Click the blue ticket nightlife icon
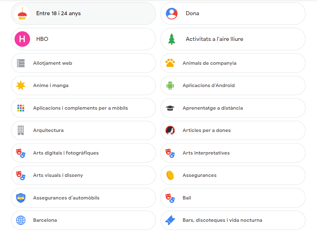Screen dimensions: 317x232 coord(170,220)
